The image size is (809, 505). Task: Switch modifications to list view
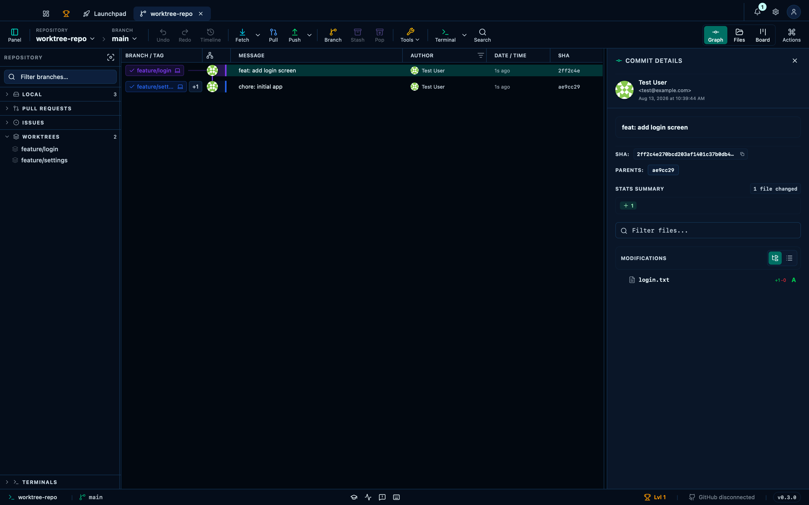click(789, 258)
